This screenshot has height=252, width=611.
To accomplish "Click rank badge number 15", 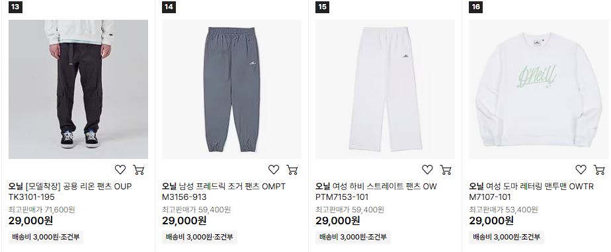I will click(x=322, y=7).
